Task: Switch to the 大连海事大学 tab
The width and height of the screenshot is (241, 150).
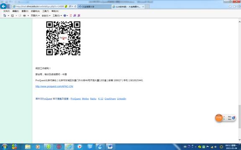Action: pos(94,7)
